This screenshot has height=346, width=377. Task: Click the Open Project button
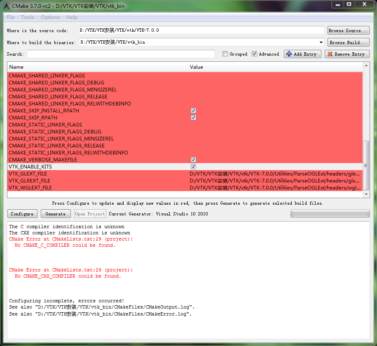[90, 214]
